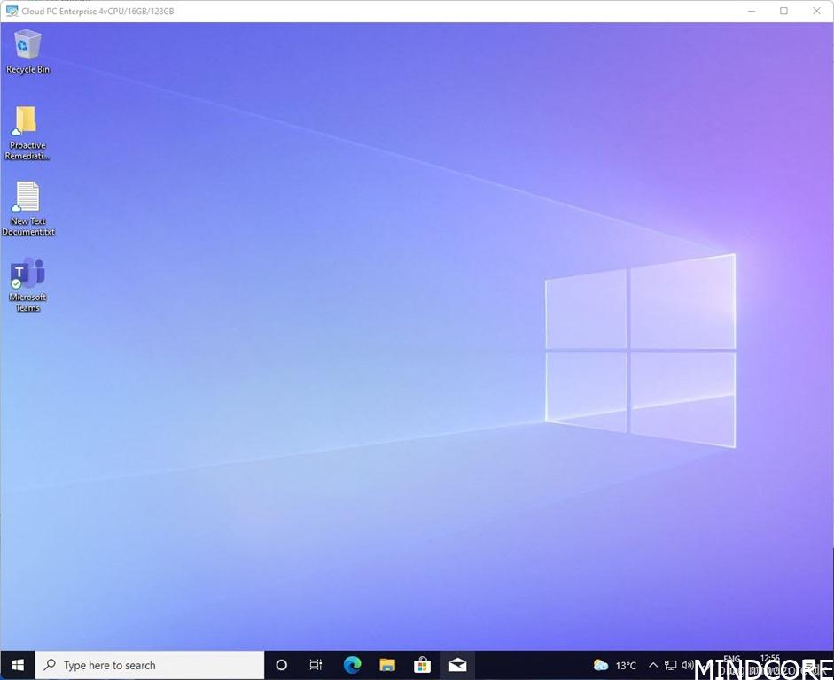
Task: Open the ENG language input switcher
Action: point(732,660)
